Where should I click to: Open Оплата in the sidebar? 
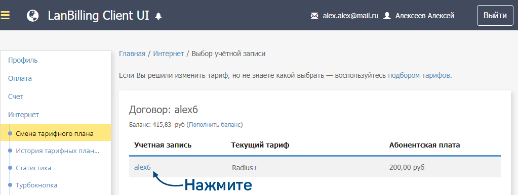click(20, 78)
